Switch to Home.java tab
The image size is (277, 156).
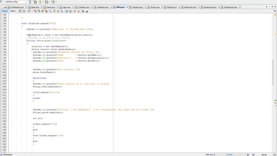[51, 7]
